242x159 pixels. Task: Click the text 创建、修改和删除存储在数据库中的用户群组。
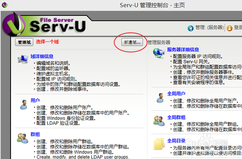click(83, 147)
